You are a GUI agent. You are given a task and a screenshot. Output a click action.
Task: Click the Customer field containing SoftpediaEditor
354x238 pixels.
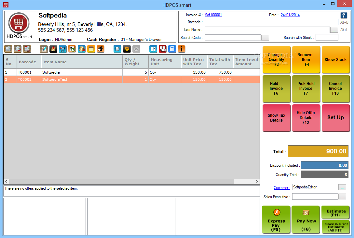(315, 187)
